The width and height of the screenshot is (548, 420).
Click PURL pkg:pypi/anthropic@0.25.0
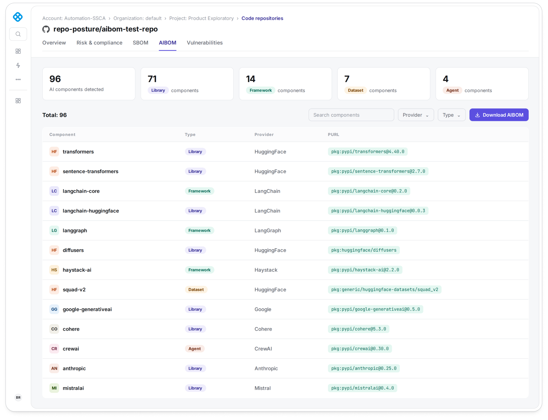[364, 368]
